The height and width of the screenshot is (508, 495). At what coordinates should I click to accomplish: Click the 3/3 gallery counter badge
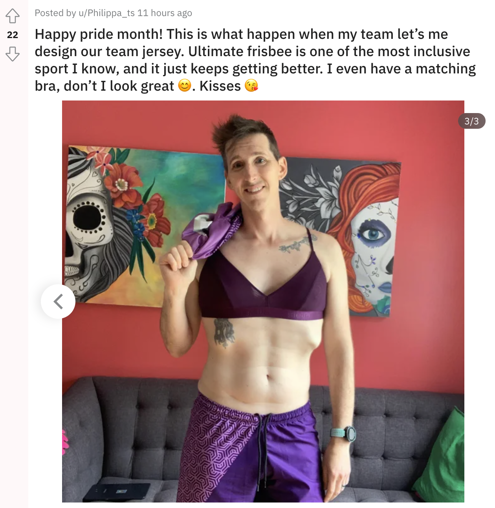click(x=471, y=121)
